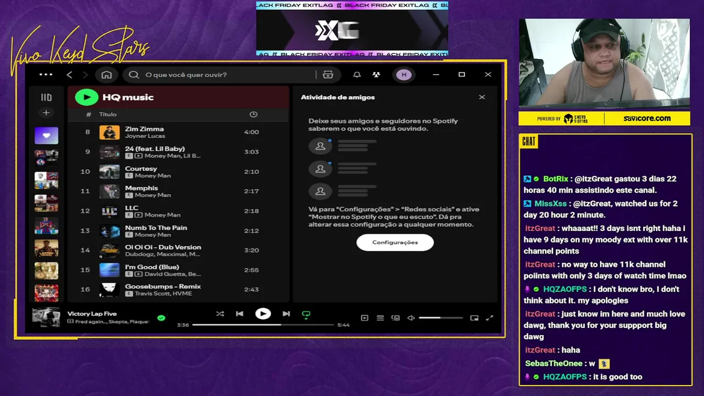704x396 pixels.
Task: Click the SebasTheOnee username in chat
Action: tap(553, 364)
